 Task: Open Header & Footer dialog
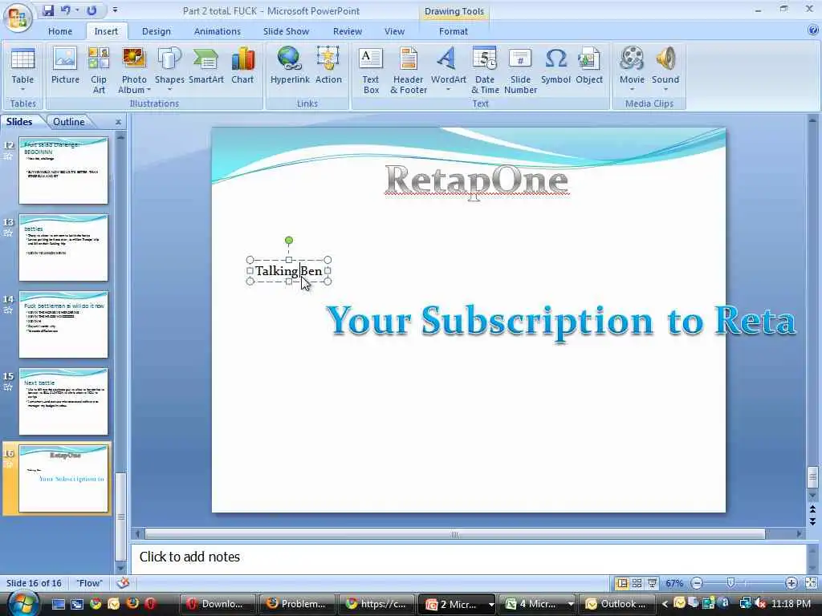pyautogui.click(x=409, y=71)
